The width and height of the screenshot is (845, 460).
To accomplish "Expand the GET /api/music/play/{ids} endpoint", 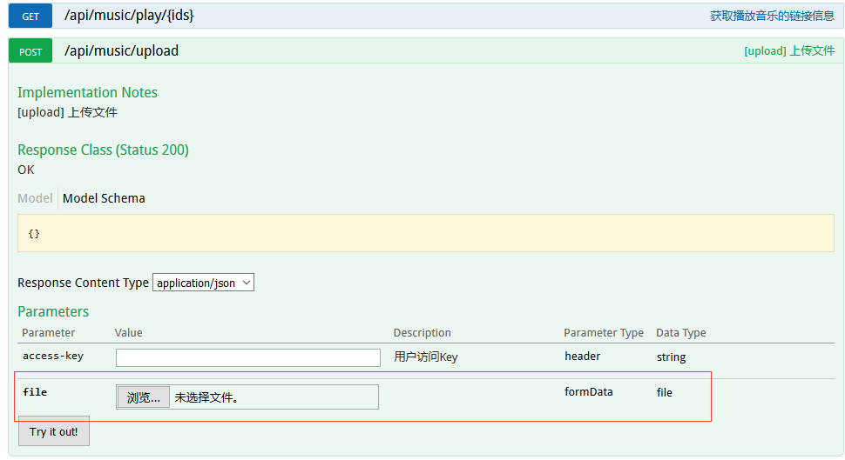I will 129,16.
